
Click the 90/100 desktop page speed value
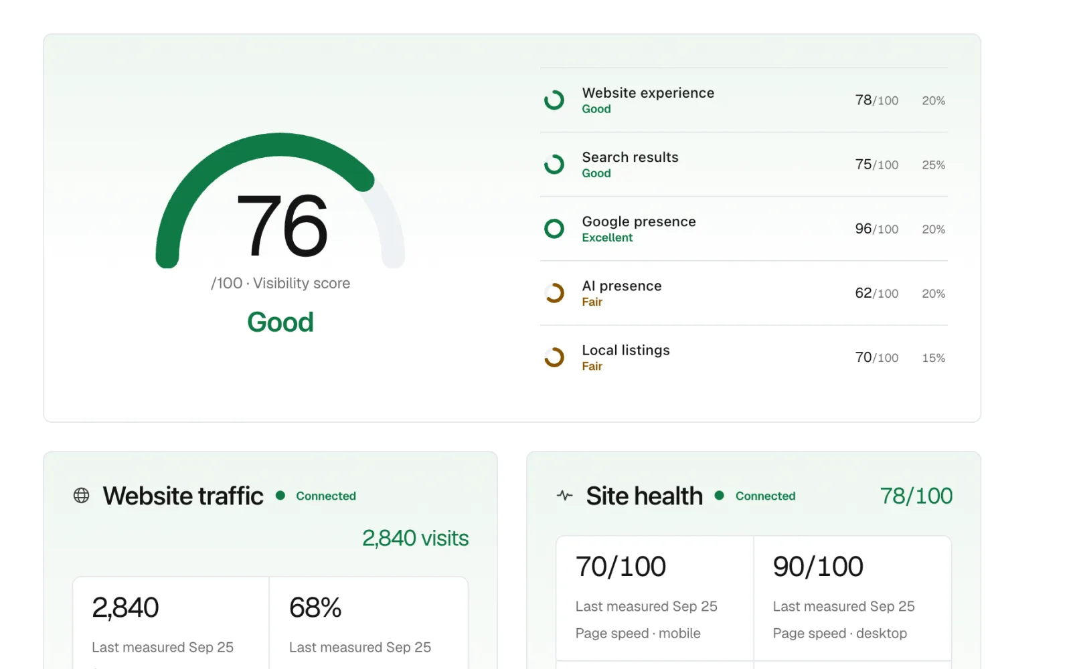click(818, 567)
